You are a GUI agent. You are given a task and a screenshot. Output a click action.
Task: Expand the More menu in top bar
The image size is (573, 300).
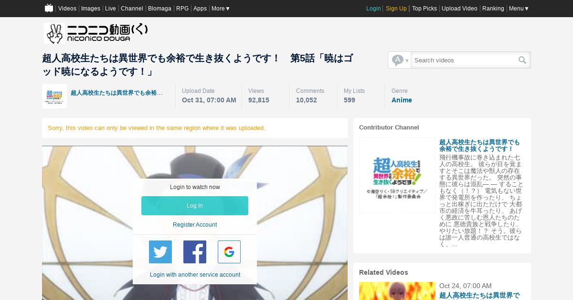tap(221, 9)
